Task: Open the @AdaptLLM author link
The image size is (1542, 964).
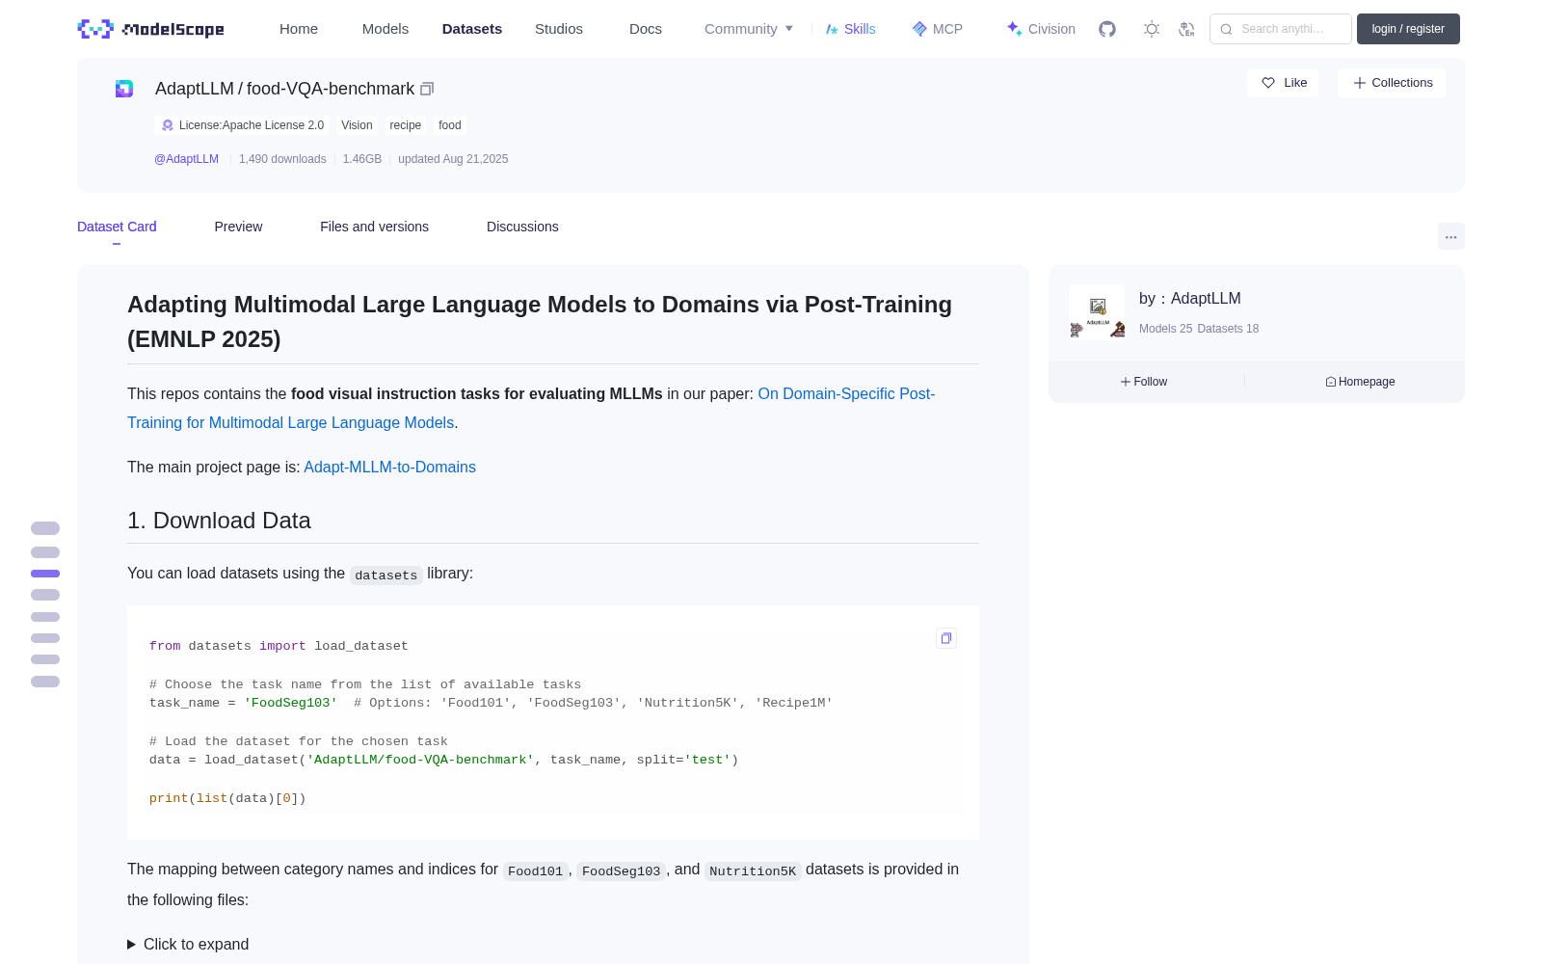Action: click(187, 159)
